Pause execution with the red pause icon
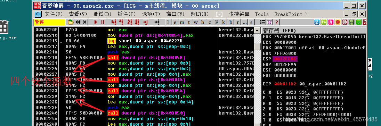Screen dimensions: 381x126 tap(103, 22)
